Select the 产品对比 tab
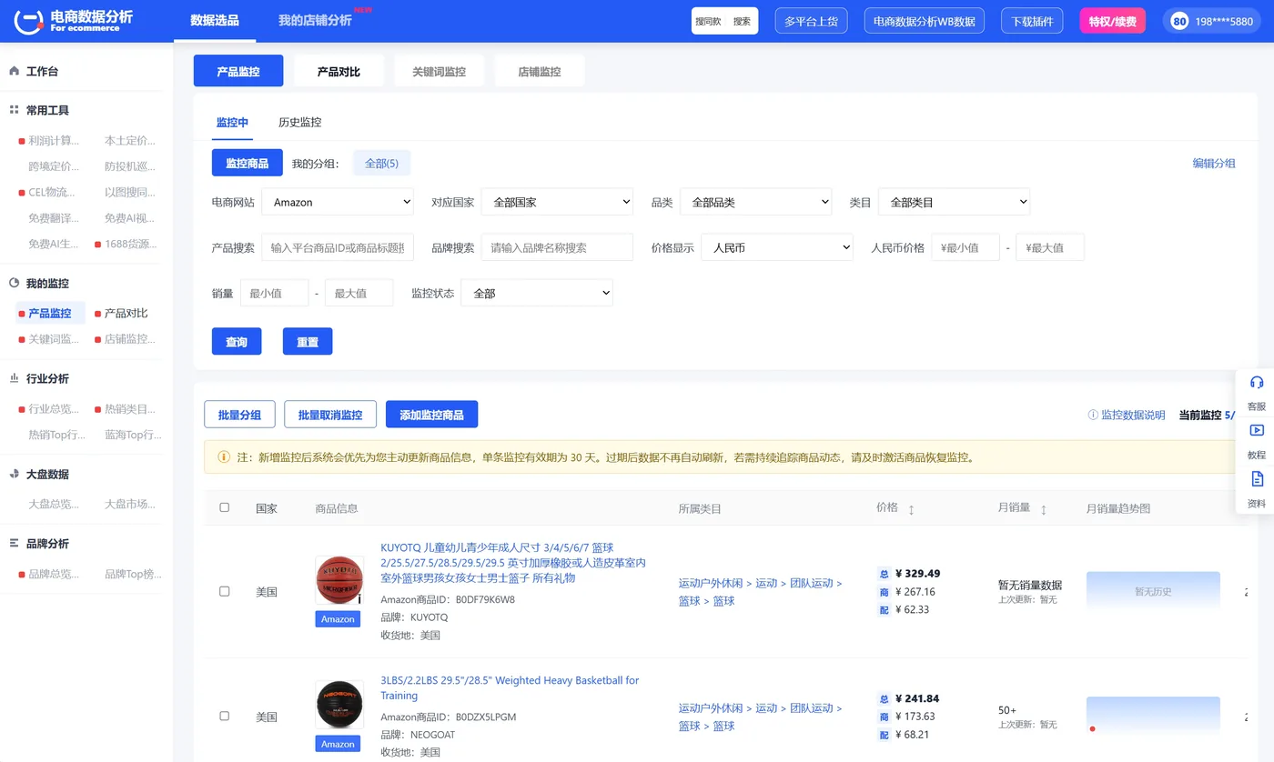Viewport: 1274px width, 762px height. 339,71
